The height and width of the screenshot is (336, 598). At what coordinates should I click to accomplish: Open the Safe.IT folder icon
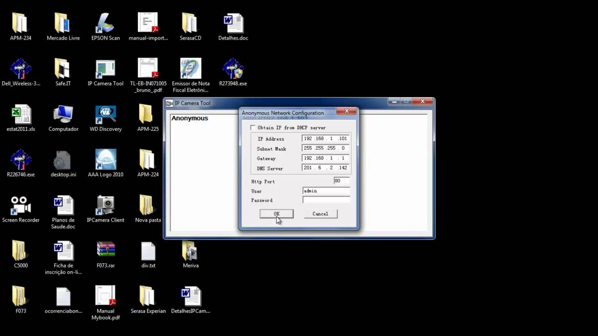(x=63, y=69)
